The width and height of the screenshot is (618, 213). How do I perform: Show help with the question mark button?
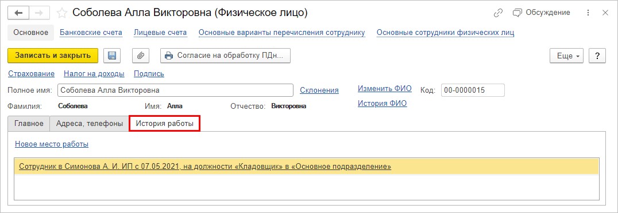[x=597, y=56]
